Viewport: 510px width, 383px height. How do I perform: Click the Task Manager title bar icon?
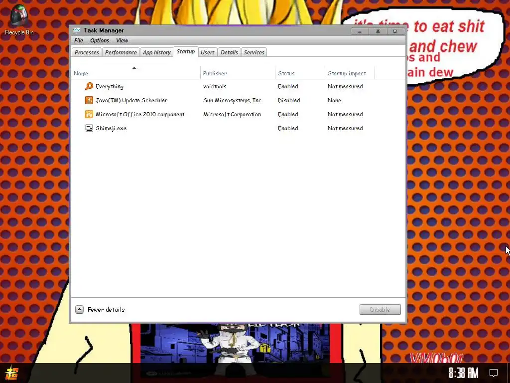click(x=76, y=30)
